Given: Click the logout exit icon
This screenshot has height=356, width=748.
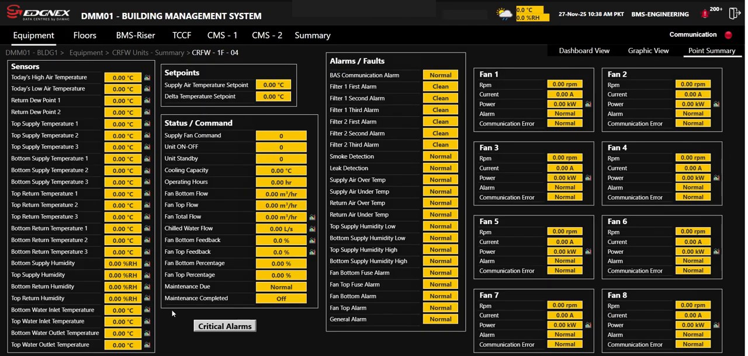Looking at the screenshot, I should point(734,13).
